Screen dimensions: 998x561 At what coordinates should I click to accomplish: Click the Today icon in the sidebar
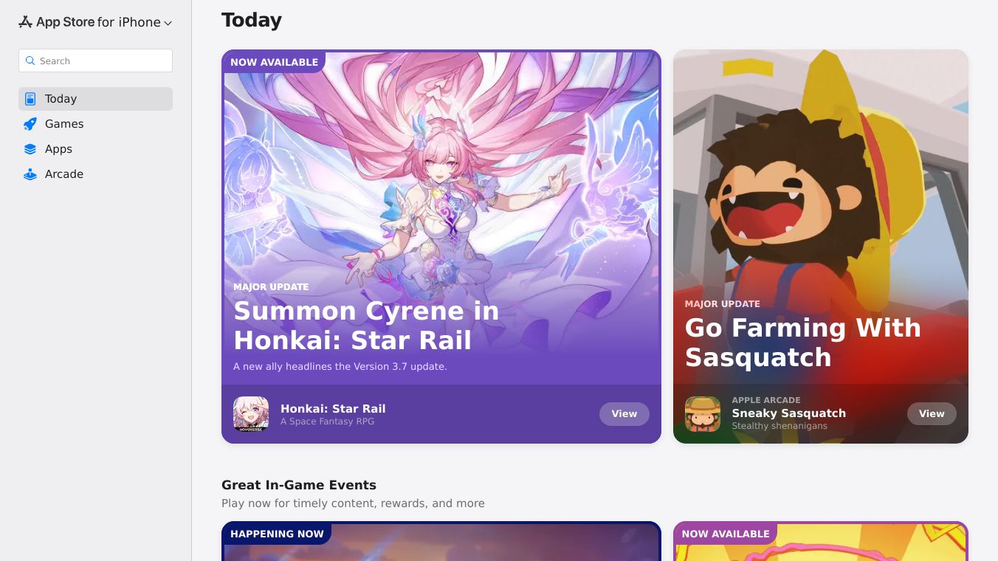click(30, 99)
